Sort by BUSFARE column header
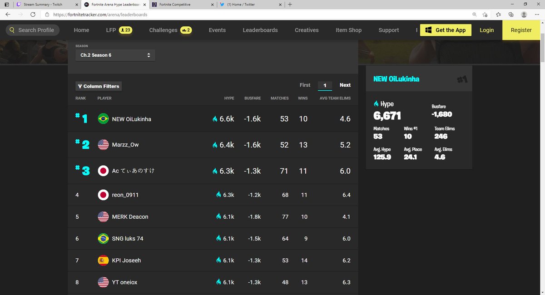 [x=253, y=98]
